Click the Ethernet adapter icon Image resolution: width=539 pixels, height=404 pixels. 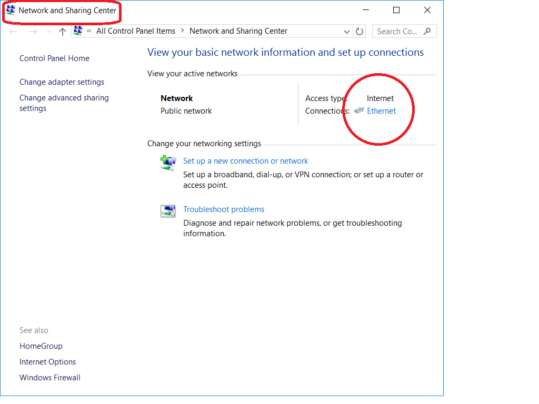click(359, 110)
